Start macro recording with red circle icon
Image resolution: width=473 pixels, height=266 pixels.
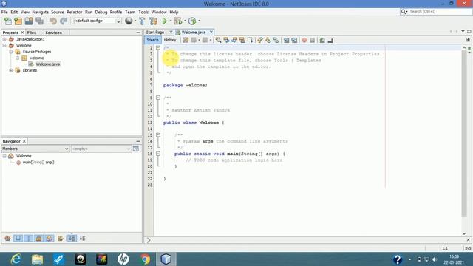tap(304, 40)
